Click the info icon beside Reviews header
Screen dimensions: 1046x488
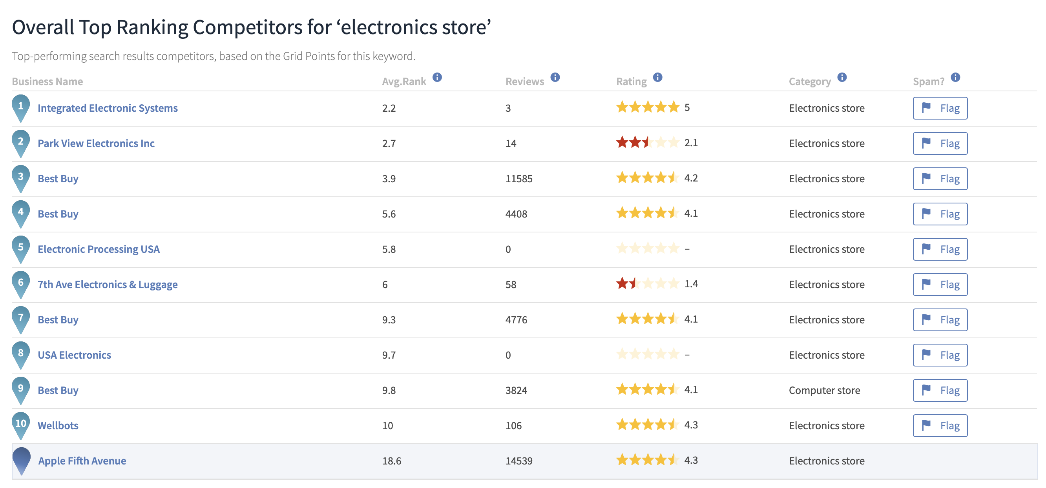555,77
